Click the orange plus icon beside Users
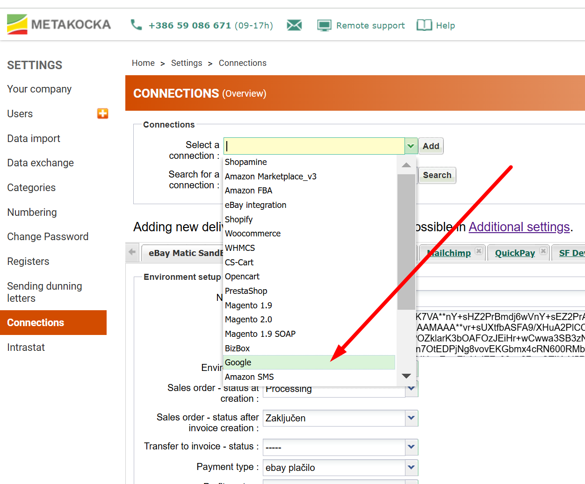Viewport: 585px width, 484px height. click(x=103, y=114)
